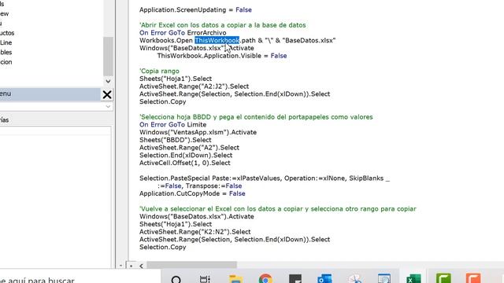Open the Snipping Tool taskbar icon
The image size is (504, 283).
354,278
